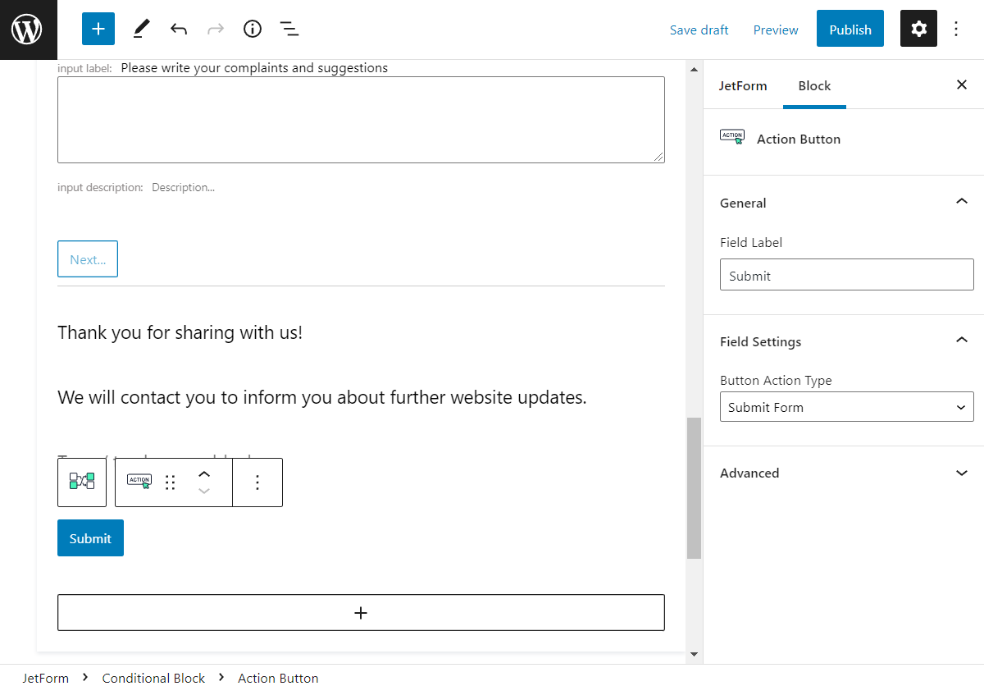Open the block inserter with the plus icon
The image size is (984, 686).
pyautogui.click(x=98, y=29)
